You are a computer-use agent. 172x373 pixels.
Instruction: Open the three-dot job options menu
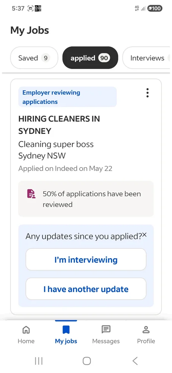[x=147, y=93]
